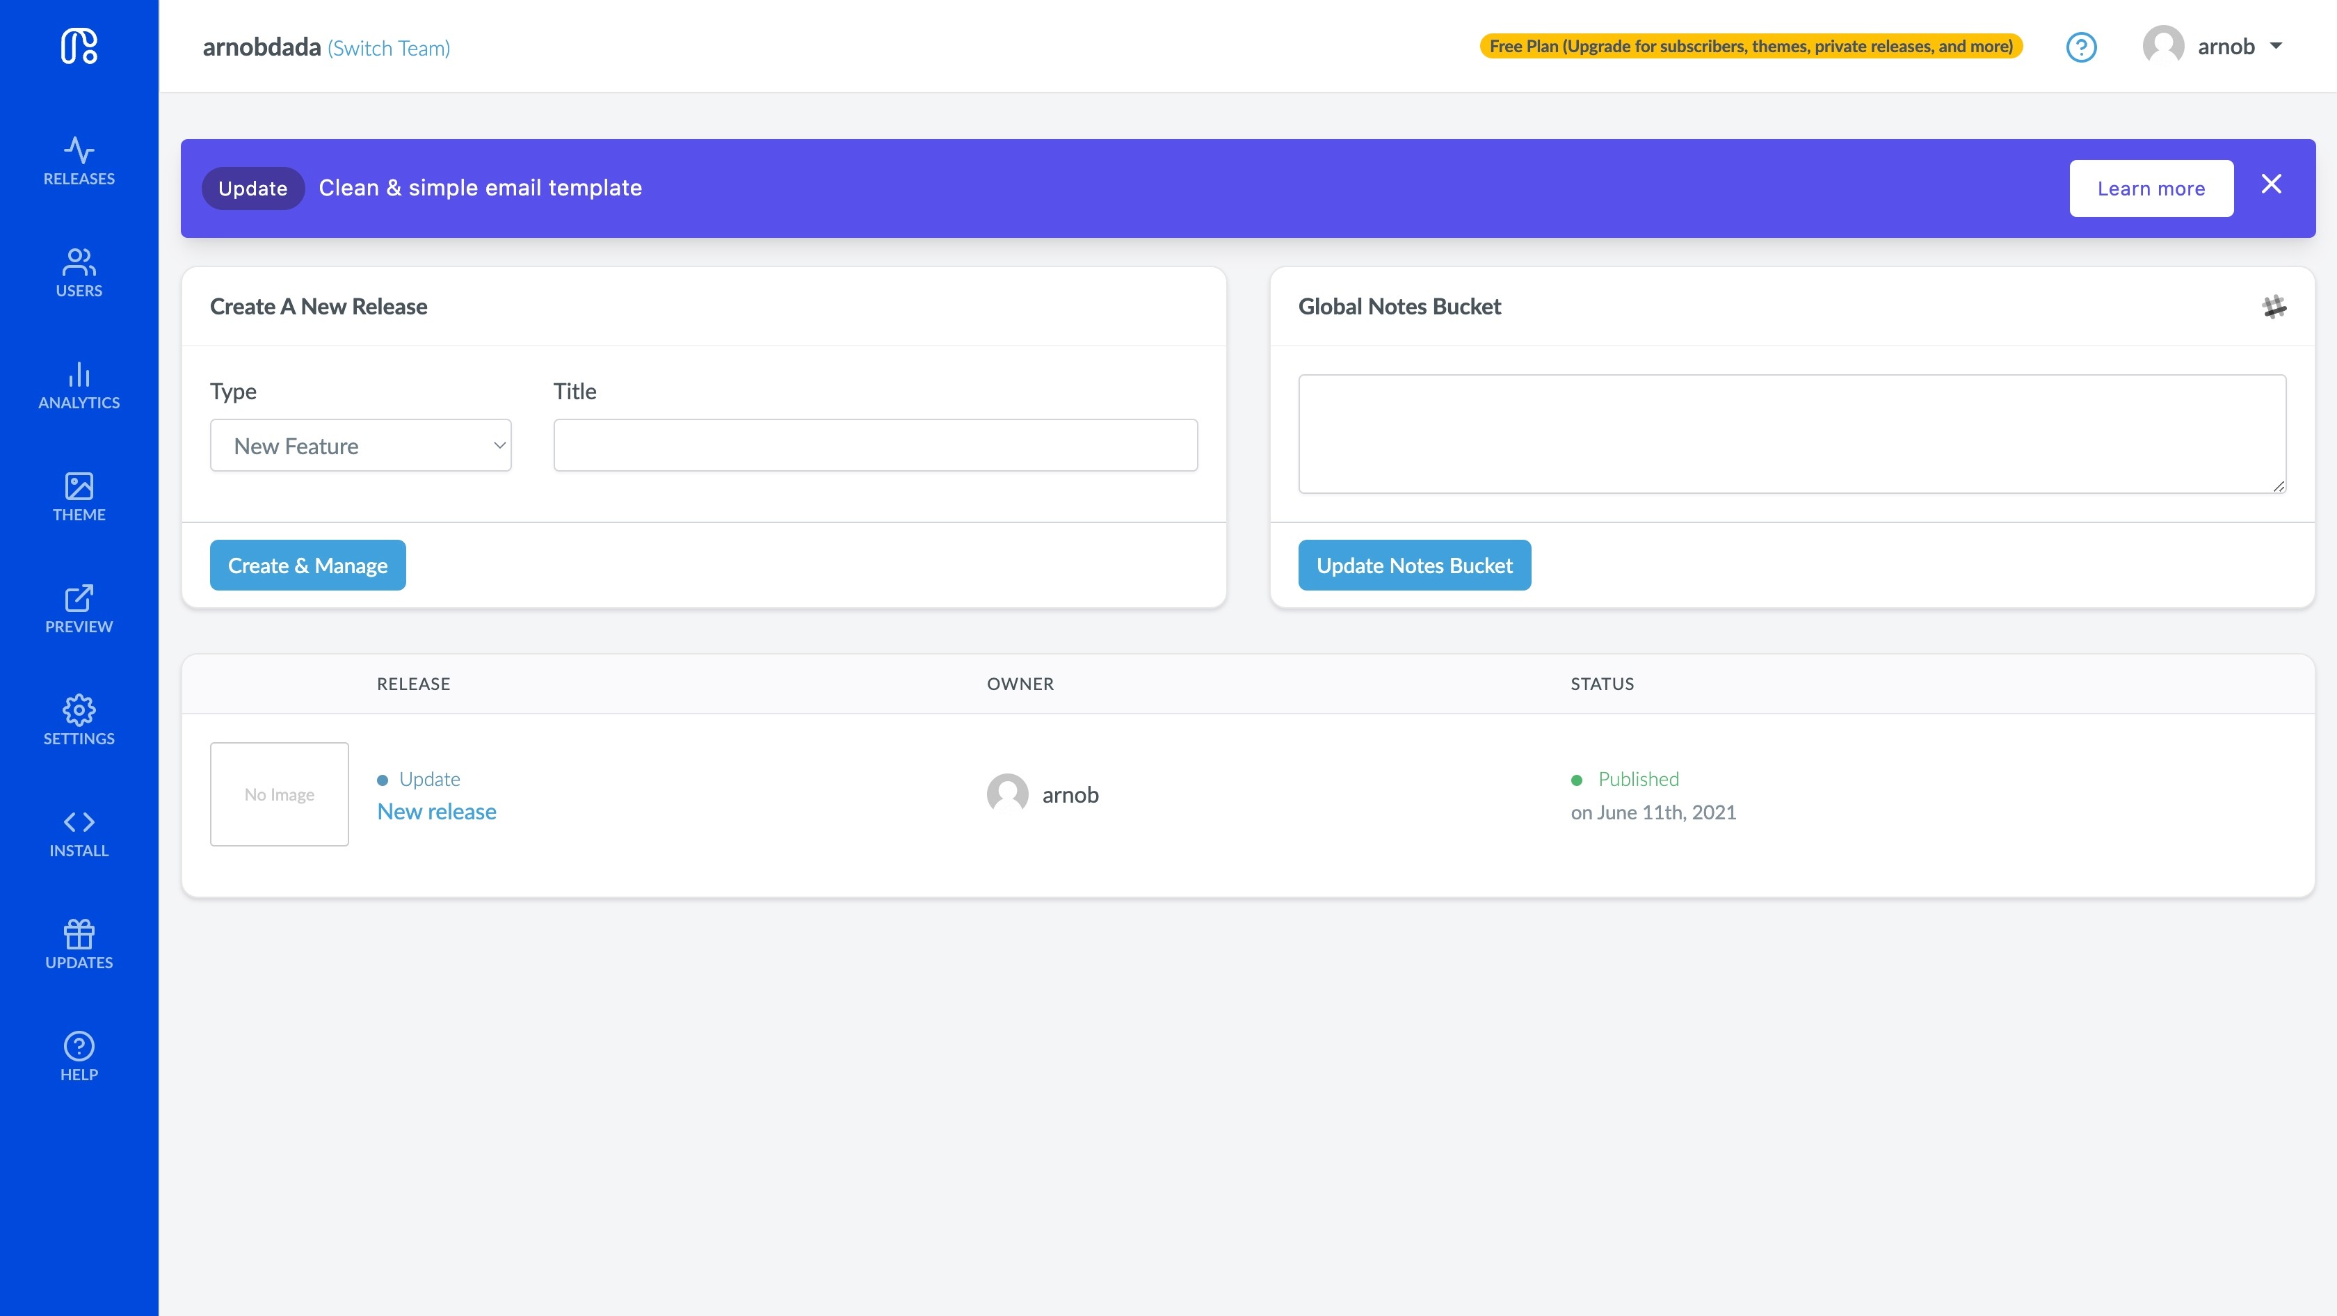Click the Global Notes Bucket heading
This screenshot has width=2337, height=1316.
click(1399, 307)
